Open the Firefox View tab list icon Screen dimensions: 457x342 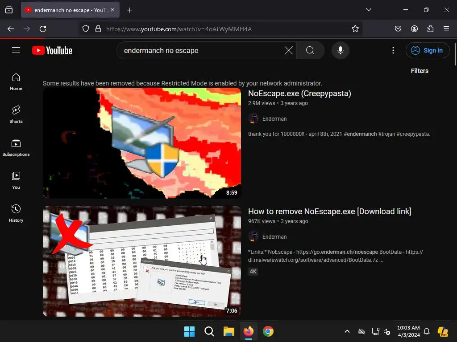(x=9, y=10)
